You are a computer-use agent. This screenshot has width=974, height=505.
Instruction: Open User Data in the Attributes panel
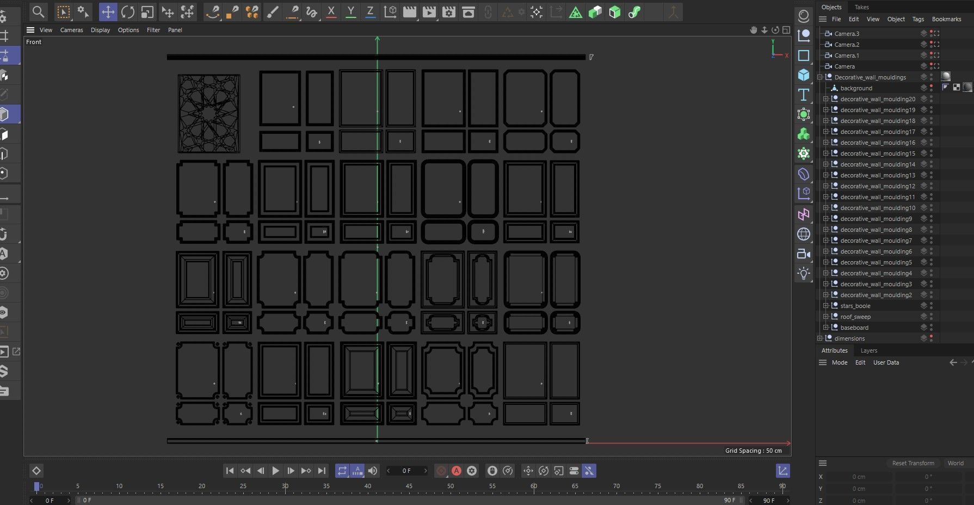(x=886, y=362)
